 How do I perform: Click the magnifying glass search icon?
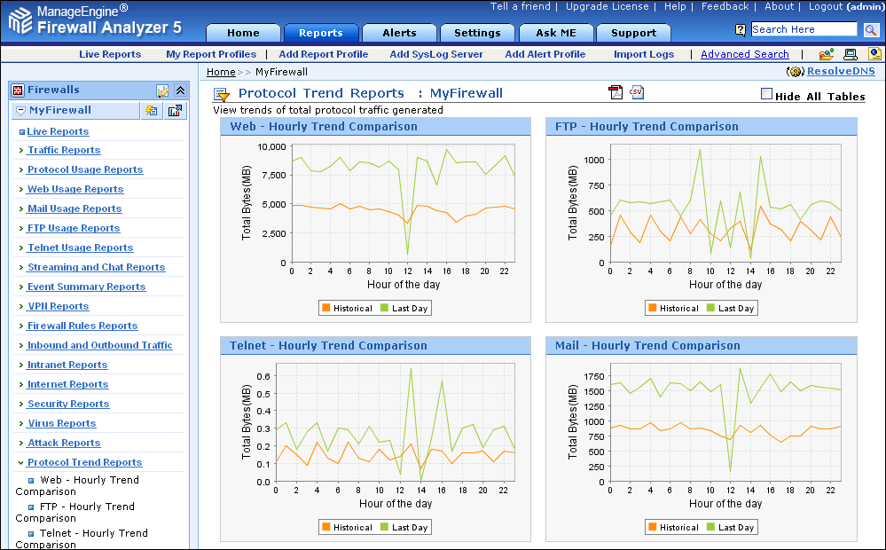point(870,30)
